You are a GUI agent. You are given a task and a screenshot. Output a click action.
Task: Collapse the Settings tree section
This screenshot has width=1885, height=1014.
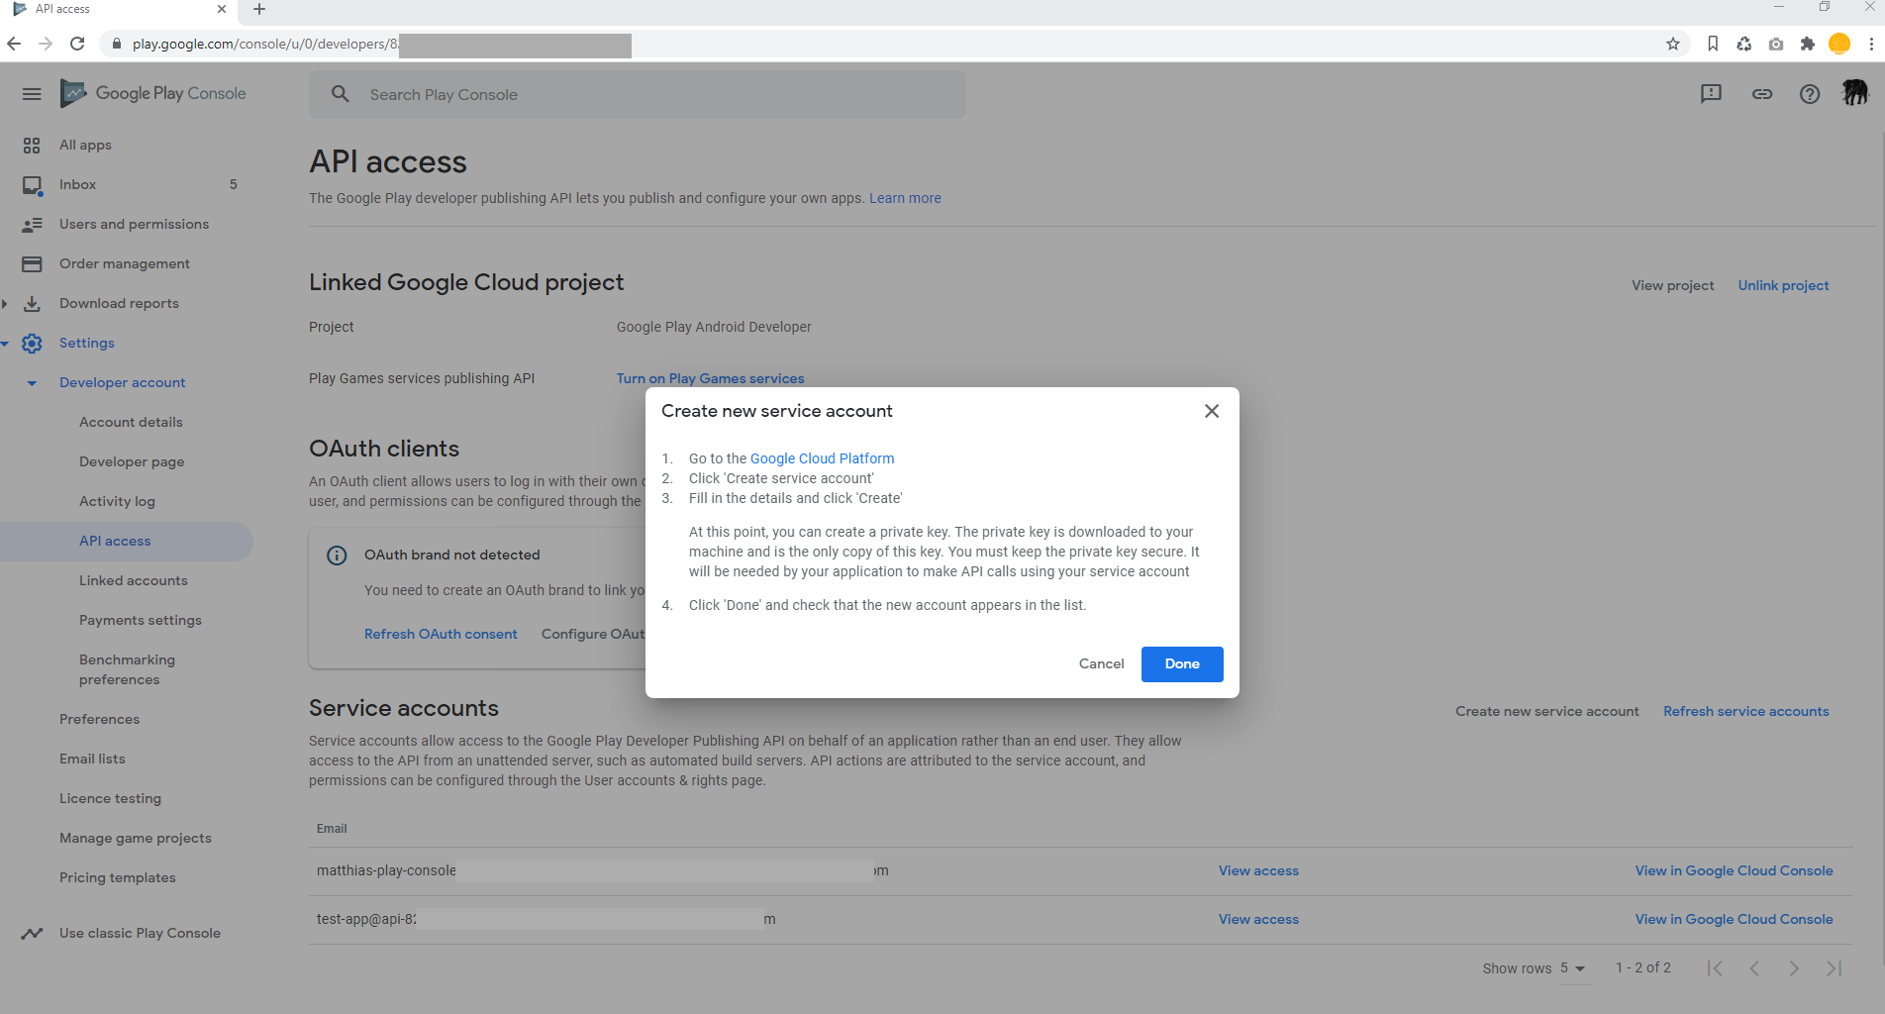5,344
